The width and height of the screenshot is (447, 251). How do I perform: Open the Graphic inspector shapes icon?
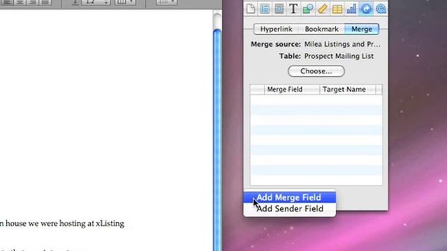pos(308,8)
